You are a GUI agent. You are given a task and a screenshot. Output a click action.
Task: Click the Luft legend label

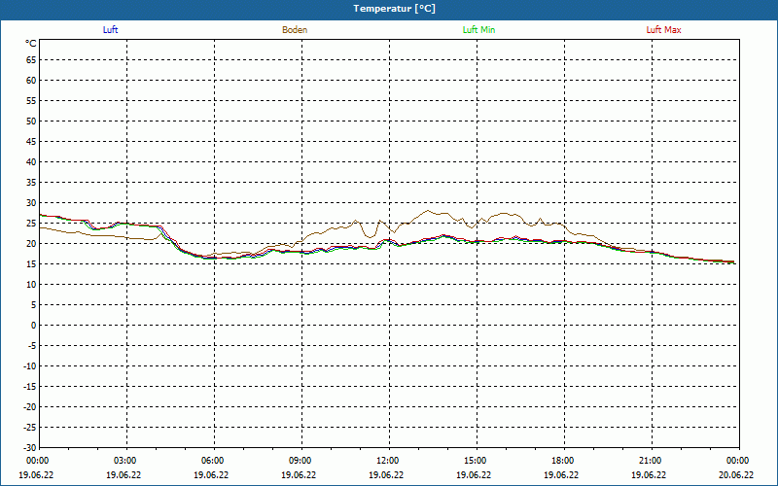(110, 30)
